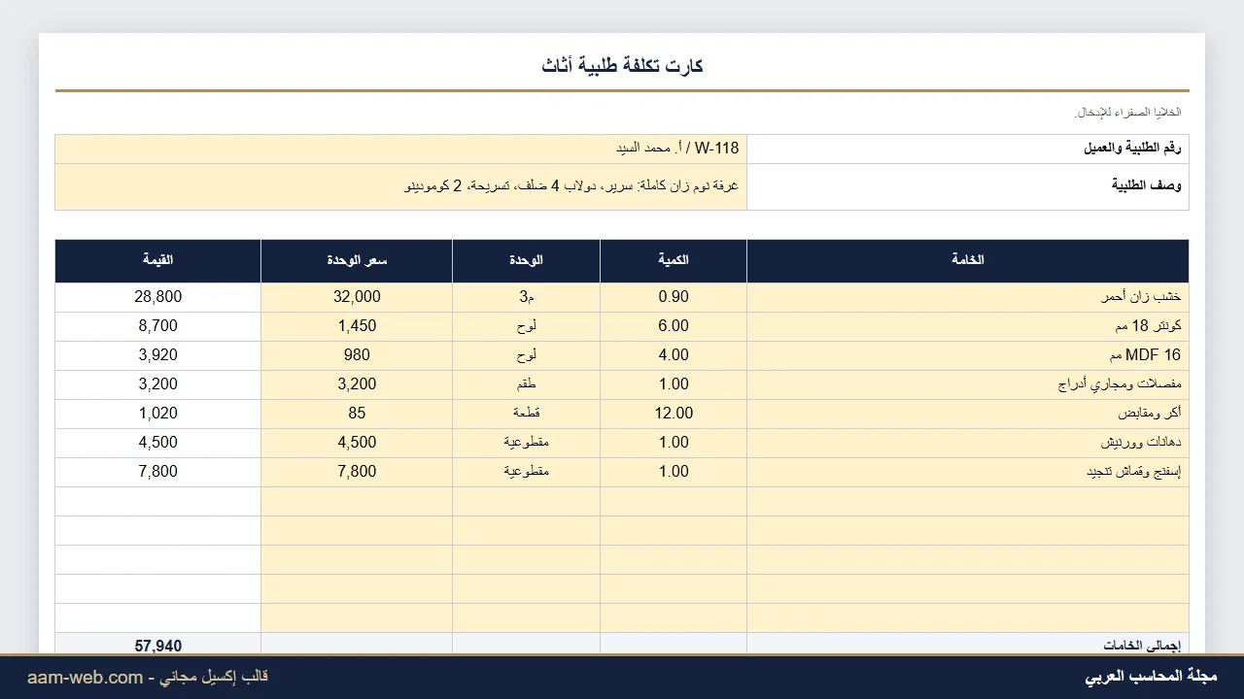
Task: Click the material cell 'خشب زان أحمر'
Action: coord(968,297)
